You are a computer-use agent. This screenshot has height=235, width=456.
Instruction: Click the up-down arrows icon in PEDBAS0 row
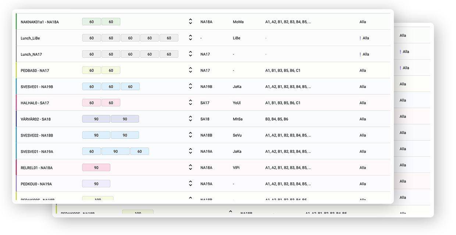[190, 70]
